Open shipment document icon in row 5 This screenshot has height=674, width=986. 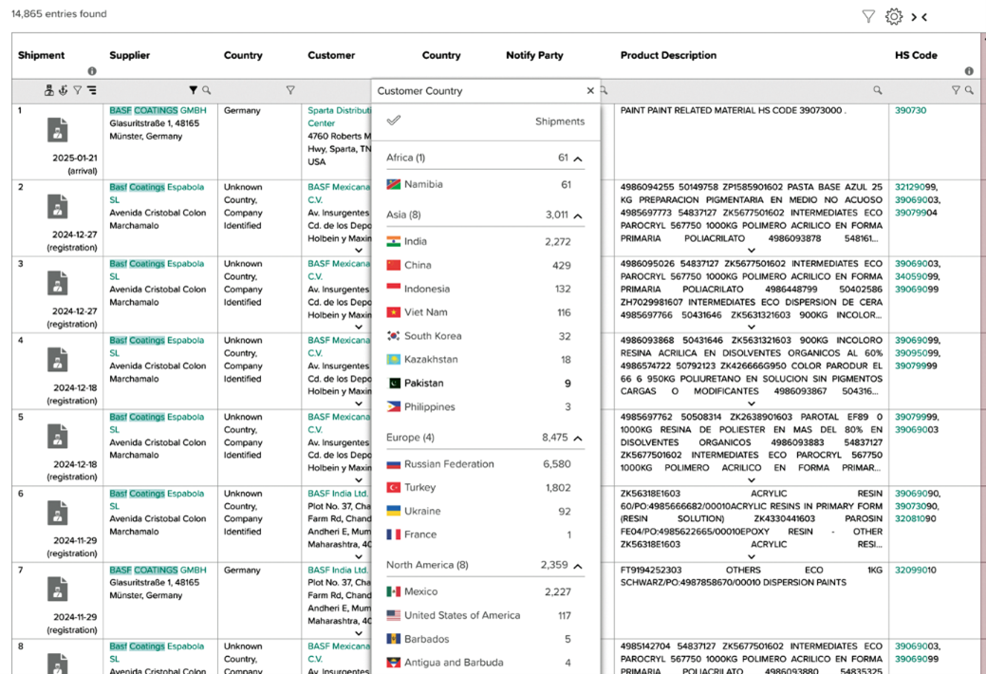57,436
